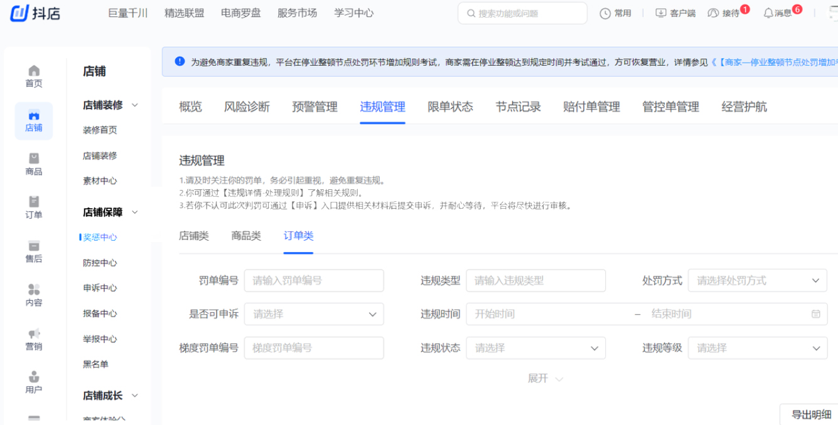This screenshot has width=838, height=425.
Task: Open the 赔付单管理 tab
Action: [x=591, y=107]
